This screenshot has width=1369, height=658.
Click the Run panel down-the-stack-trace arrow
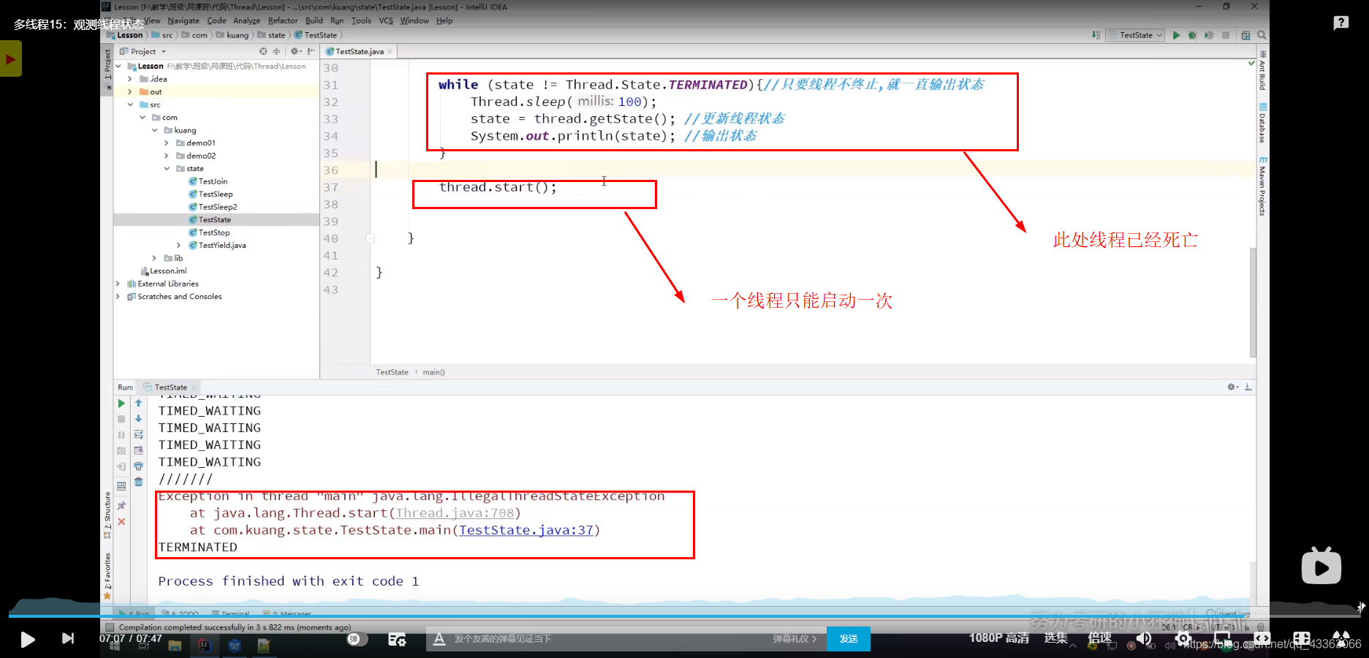point(138,419)
